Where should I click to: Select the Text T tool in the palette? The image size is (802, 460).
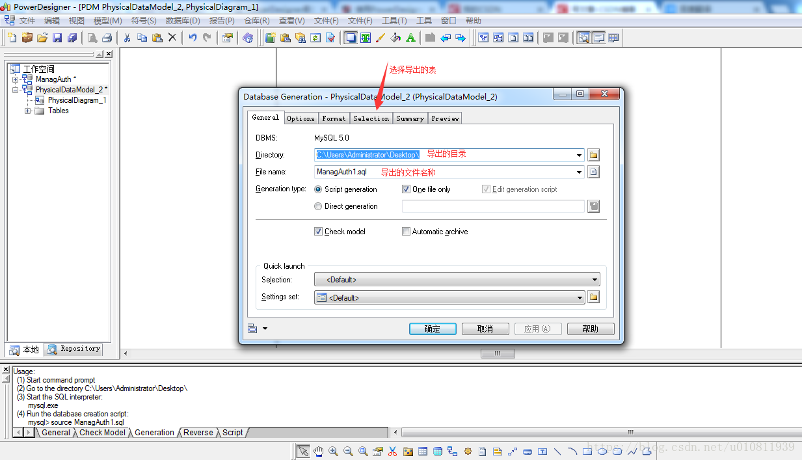tap(543, 451)
